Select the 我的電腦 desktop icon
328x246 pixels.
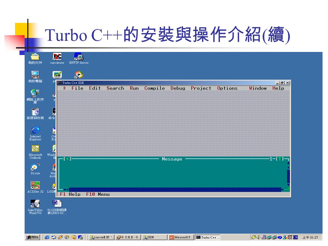(35, 77)
